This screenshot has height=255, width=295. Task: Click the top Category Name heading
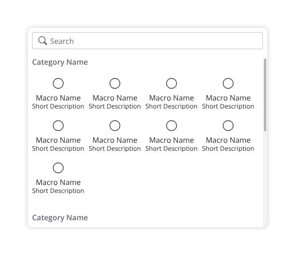[x=60, y=63]
